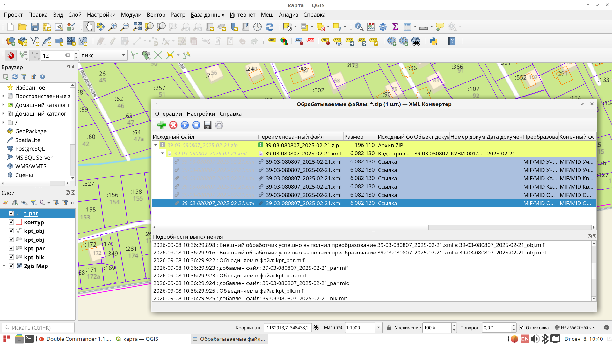The image size is (612, 344).
Task: Toggle the Отрисовка render checkbox
Action: (521, 328)
